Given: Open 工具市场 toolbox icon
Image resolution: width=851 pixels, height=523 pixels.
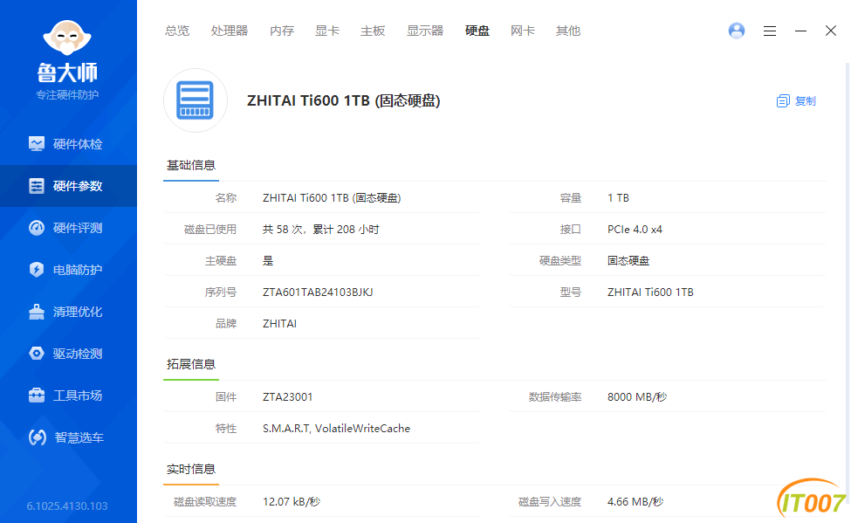Looking at the screenshot, I should point(37,395).
